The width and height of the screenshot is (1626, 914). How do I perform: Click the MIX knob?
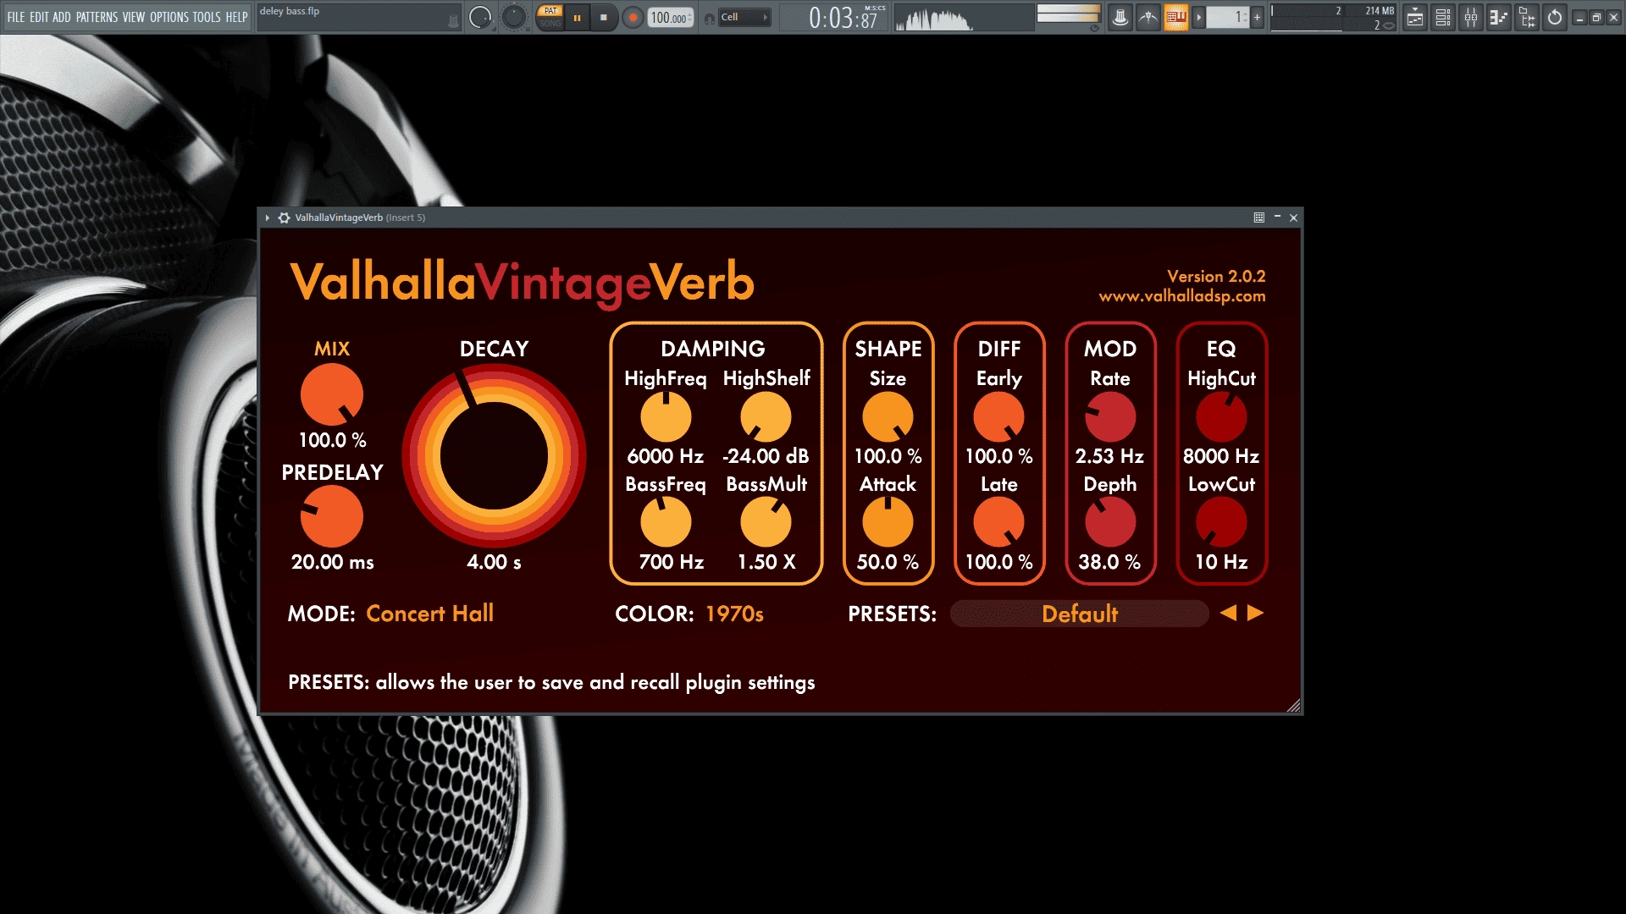(332, 394)
